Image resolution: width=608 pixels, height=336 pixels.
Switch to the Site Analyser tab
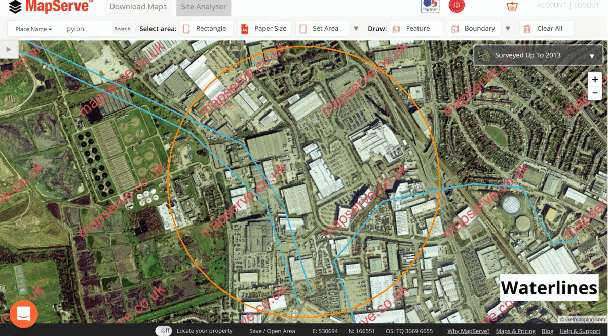coord(203,7)
